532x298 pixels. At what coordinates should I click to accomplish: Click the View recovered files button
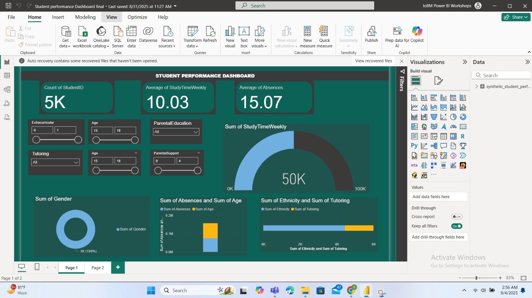click(373, 61)
